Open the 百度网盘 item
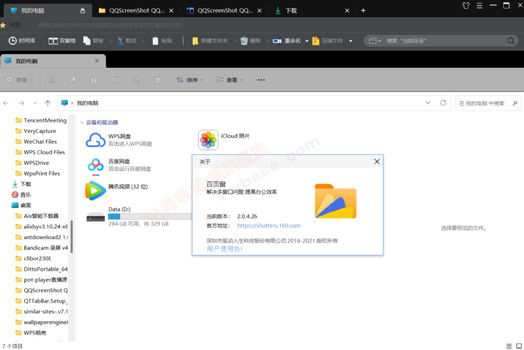 pyautogui.click(x=118, y=165)
